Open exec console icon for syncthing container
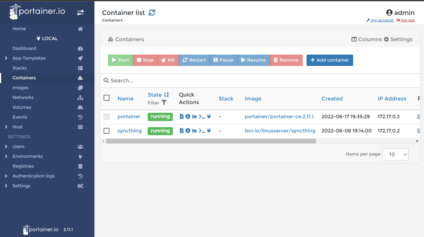This screenshot has height=237, width=424. (202, 131)
